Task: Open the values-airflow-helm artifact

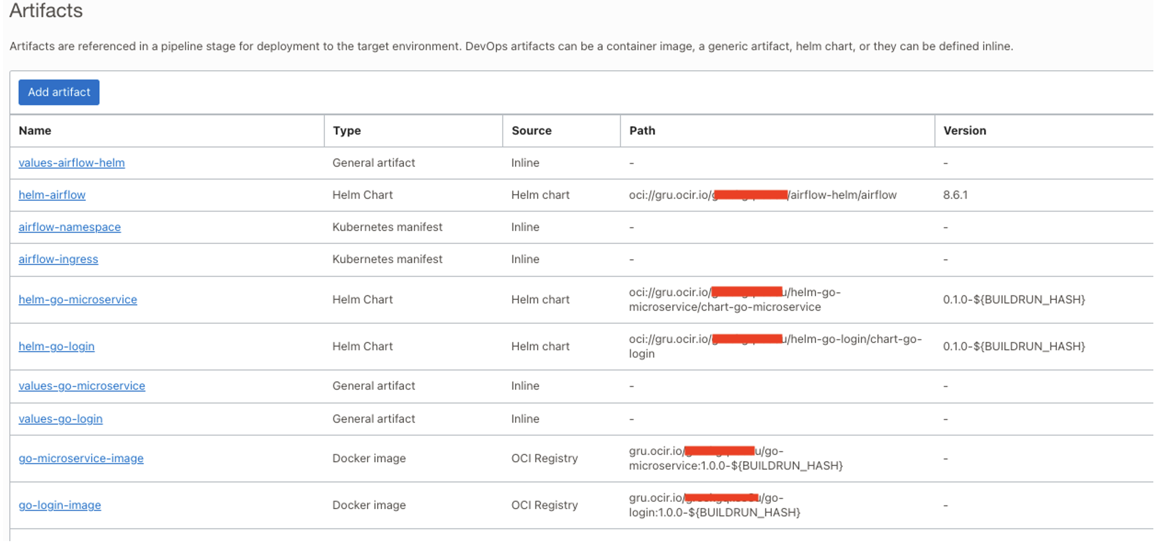Action: pos(71,163)
